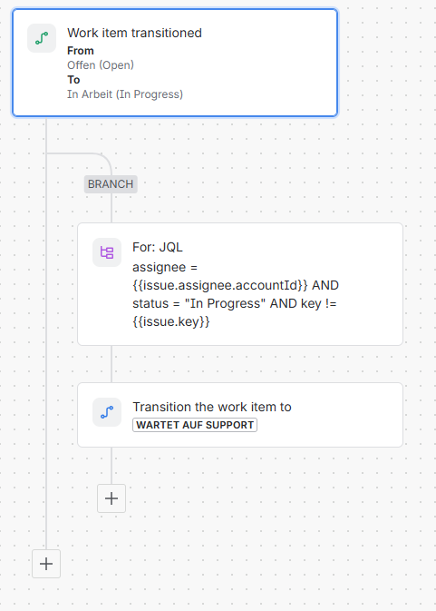Screen dimensions: 436x611
Task: Click connector between BRANCH label and JQL card
Action: (x=111, y=208)
